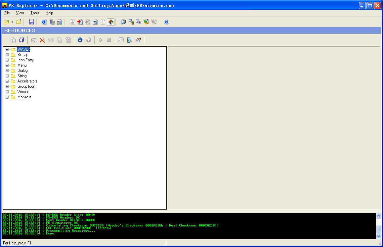Move resource up with grey arrow icon
Screen dimensions: 383x247
point(89,40)
